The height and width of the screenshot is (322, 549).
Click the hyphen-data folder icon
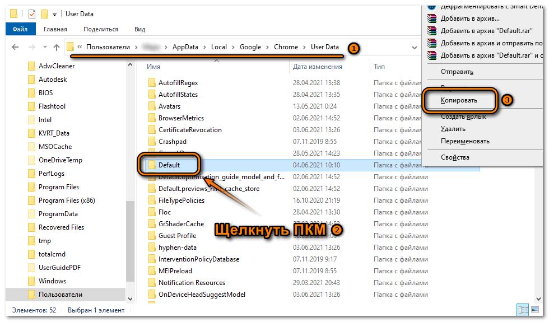pyautogui.click(x=152, y=248)
